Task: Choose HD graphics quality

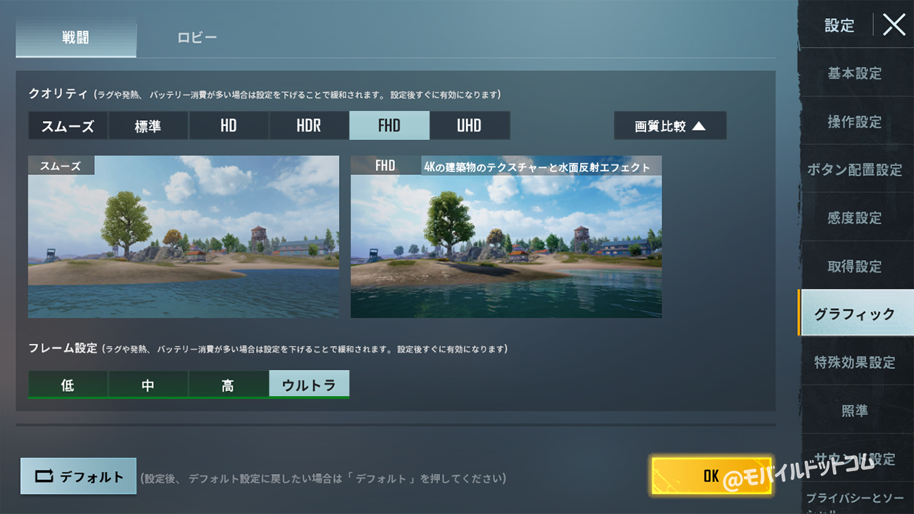Action: tap(228, 126)
